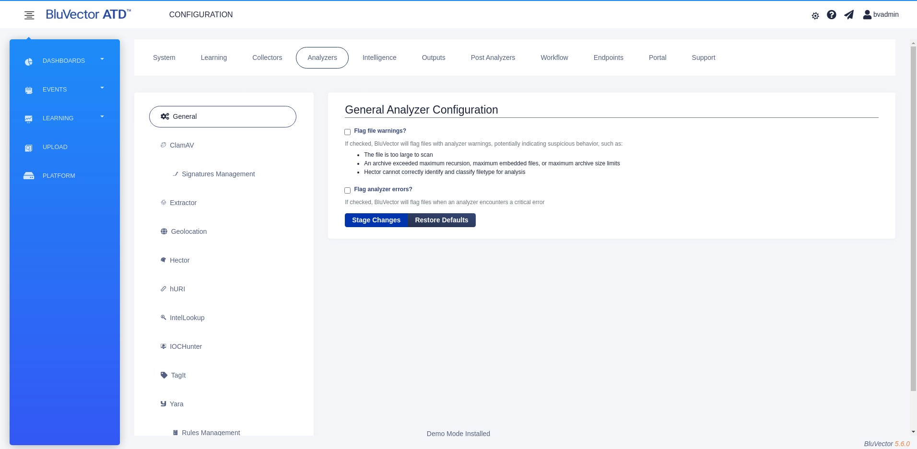
Task: Open the Upload sidebar link
Action: coord(55,147)
